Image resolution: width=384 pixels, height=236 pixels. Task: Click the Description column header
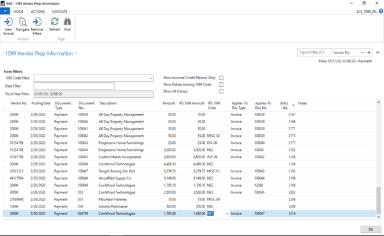point(107,103)
